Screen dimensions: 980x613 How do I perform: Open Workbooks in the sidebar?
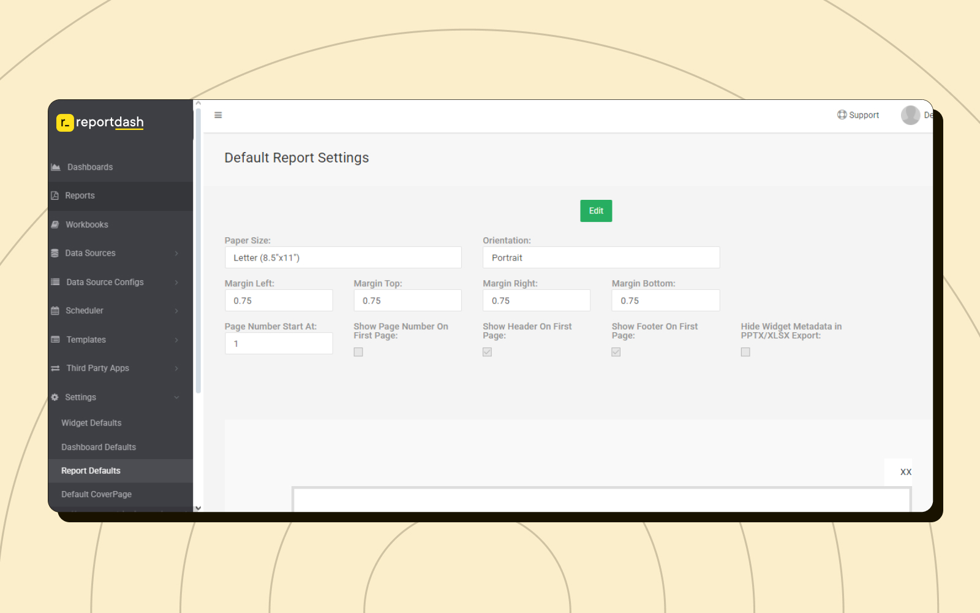pos(121,224)
